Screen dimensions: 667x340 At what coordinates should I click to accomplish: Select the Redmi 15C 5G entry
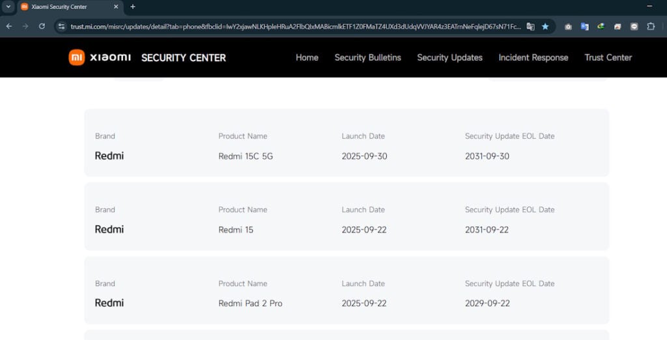pos(245,156)
